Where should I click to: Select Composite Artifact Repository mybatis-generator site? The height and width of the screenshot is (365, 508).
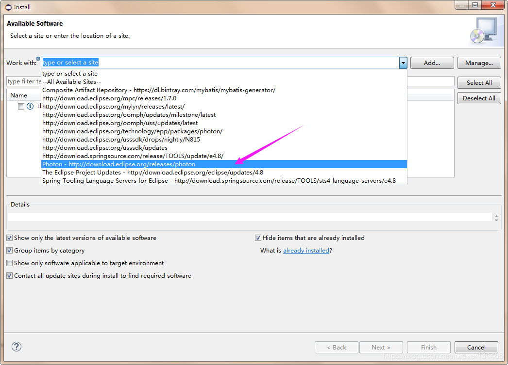pos(224,90)
